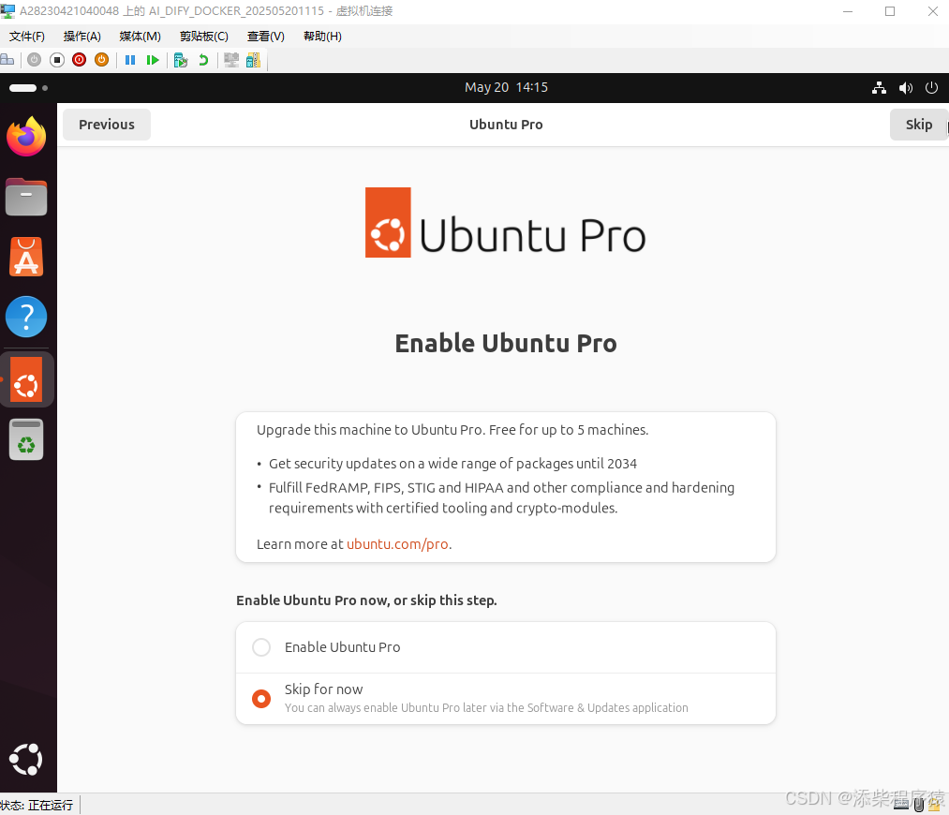949x815 pixels.
Task: Click the keyboard icon in the bottom status bar
Action: coord(901,805)
